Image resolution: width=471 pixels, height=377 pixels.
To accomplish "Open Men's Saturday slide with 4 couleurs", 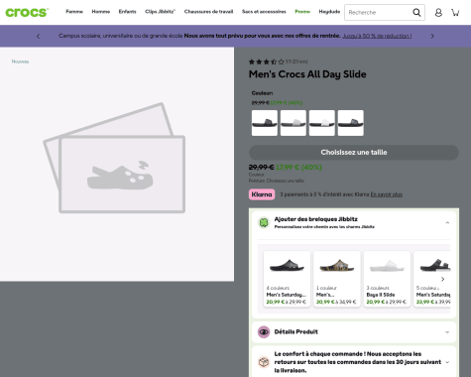I will [x=287, y=279].
